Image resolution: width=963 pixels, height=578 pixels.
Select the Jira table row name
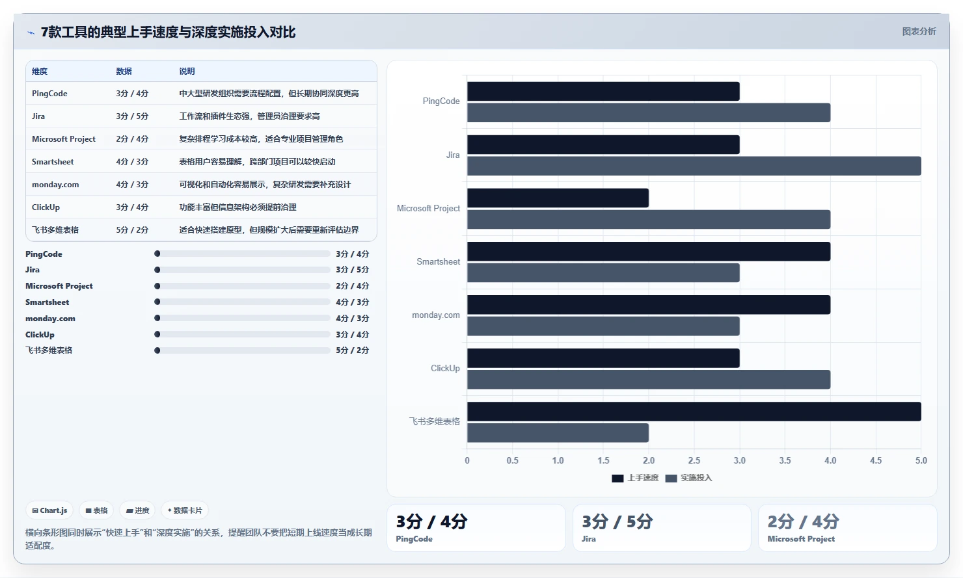38,116
